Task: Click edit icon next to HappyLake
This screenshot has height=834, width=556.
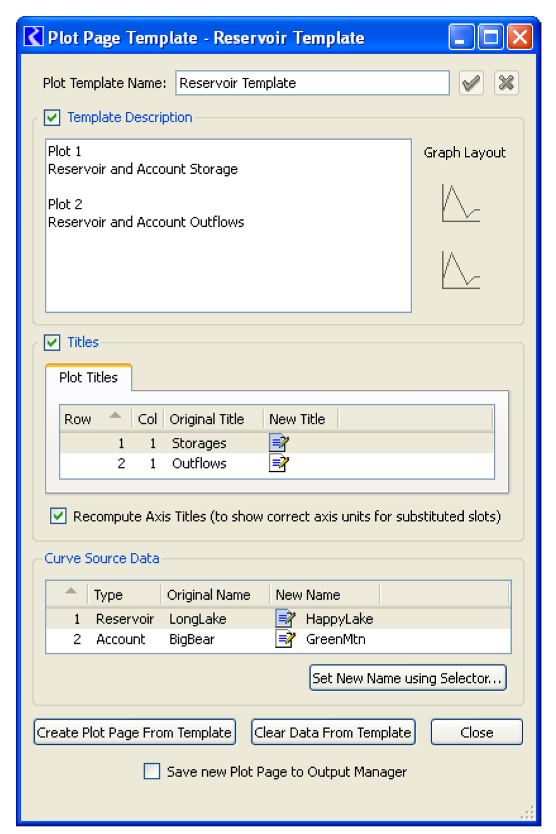Action: (285, 619)
